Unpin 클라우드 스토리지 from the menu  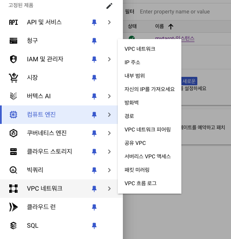(94, 152)
